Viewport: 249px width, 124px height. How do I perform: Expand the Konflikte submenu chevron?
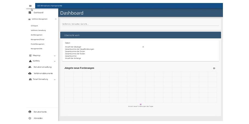tap(55, 61)
